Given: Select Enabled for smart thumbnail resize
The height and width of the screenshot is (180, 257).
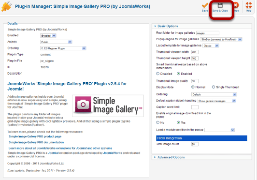Looking at the screenshot, I should (178, 74).
